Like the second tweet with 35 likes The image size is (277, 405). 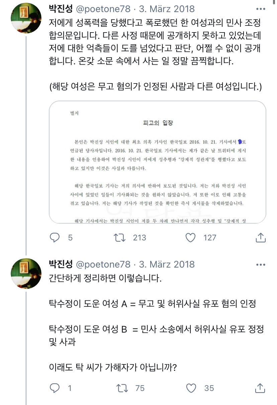191,388
